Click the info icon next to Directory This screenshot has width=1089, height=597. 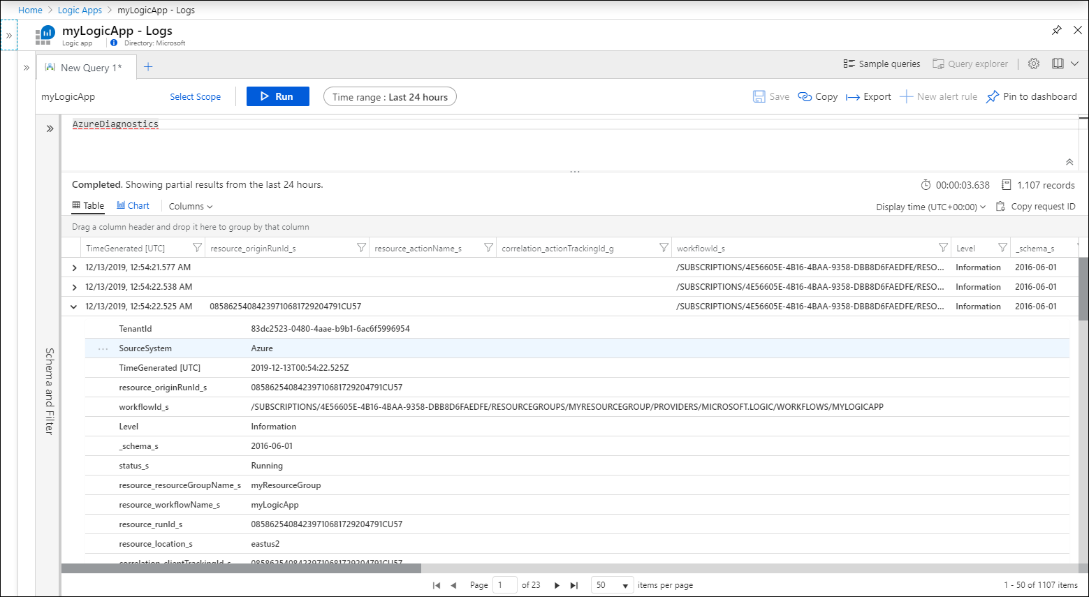(x=114, y=43)
